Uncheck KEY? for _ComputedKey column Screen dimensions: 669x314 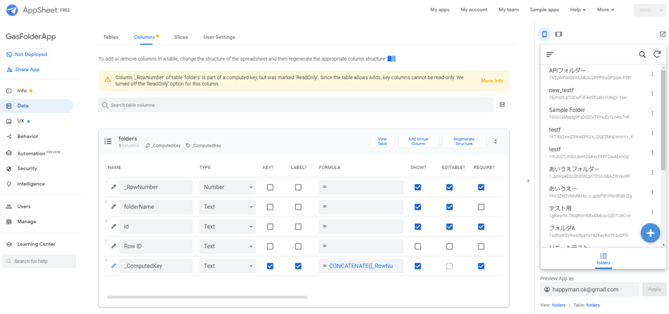click(x=270, y=266)
